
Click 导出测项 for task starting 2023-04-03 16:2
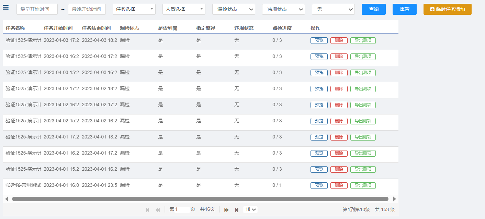tap(363, 57)
